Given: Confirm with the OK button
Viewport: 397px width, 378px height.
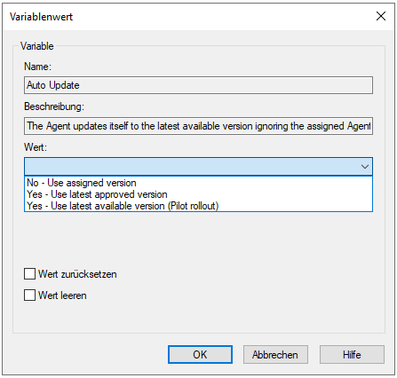Looking at the screenshot, I should coord(200,354).
